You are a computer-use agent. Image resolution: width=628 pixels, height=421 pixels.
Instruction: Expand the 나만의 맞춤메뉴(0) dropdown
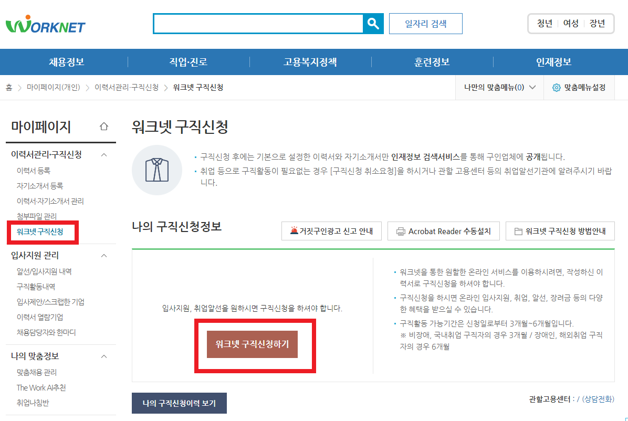tap(499, 87)
